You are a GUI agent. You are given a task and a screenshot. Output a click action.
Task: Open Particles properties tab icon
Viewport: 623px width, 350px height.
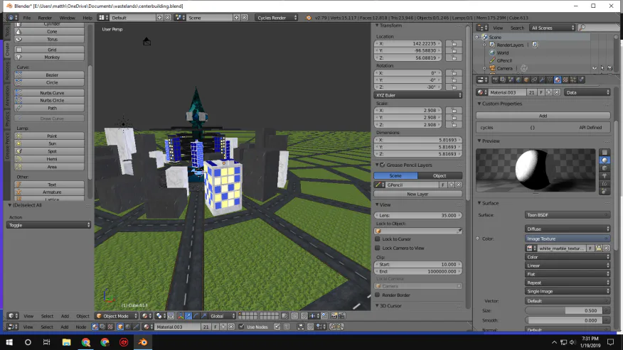click(573, 80)
